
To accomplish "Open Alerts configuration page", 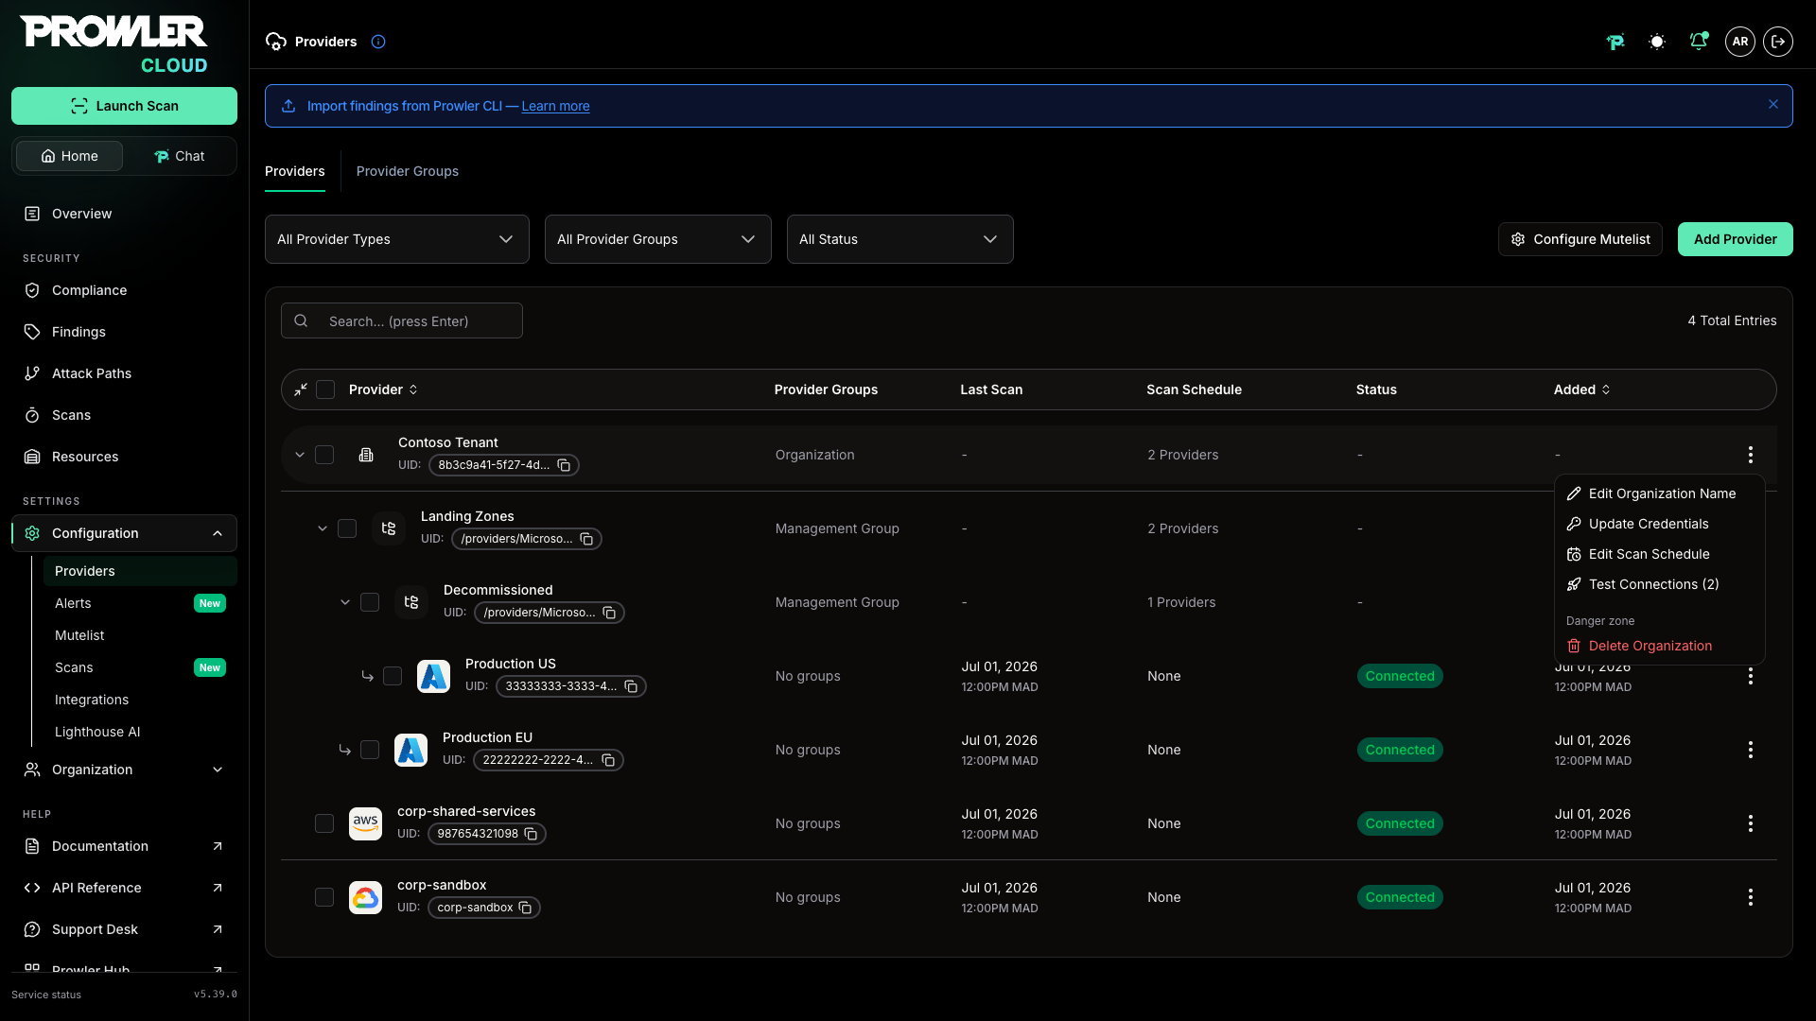I will [140, 603].
